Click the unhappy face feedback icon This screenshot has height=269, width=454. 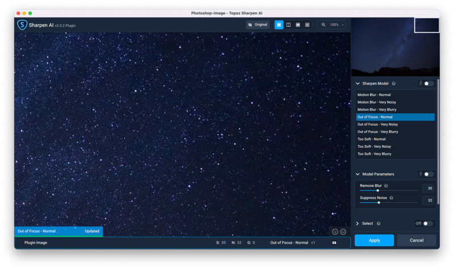(x=343, y=232)
